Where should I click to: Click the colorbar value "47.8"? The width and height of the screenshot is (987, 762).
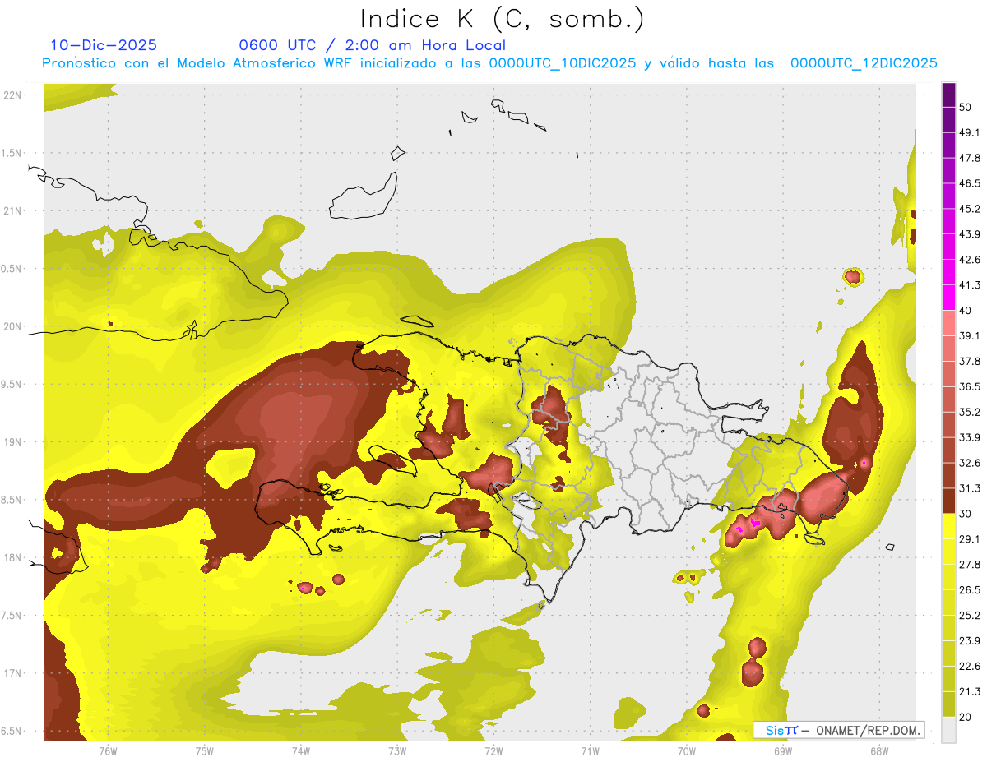coord(970,159)
